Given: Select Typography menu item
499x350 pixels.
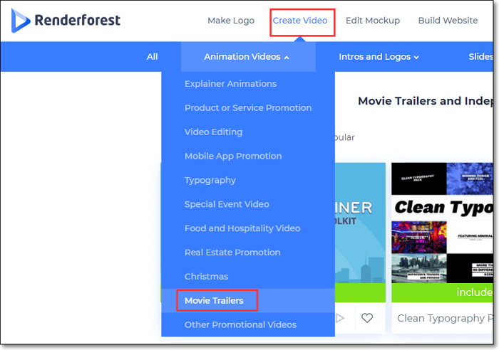Looking at the screenshot, I should 210,181.
